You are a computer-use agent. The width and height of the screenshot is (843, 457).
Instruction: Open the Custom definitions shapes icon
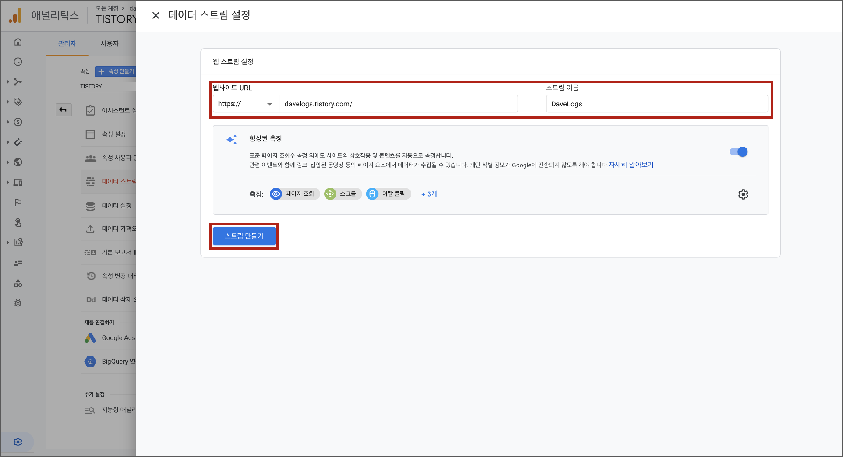click(x=18, y=283)
